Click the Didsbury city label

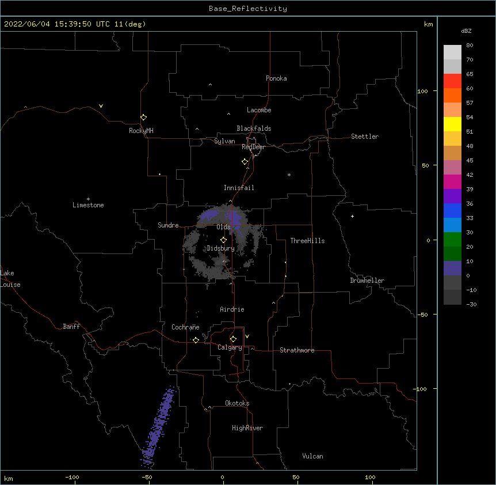(220, 248)
